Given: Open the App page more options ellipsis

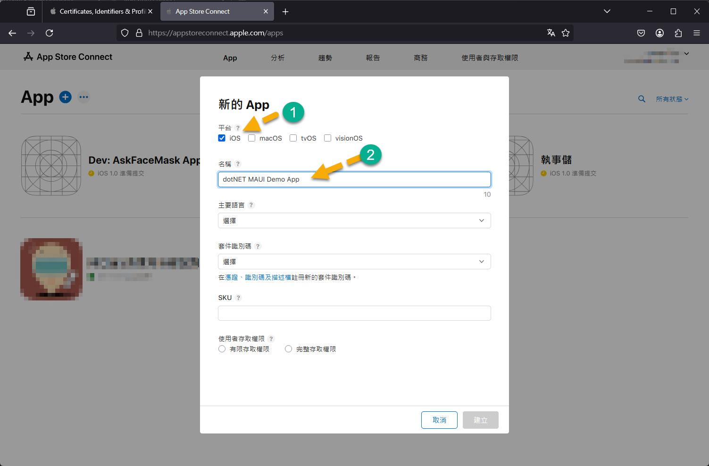Looking at the screenshot, I should 84,97.
